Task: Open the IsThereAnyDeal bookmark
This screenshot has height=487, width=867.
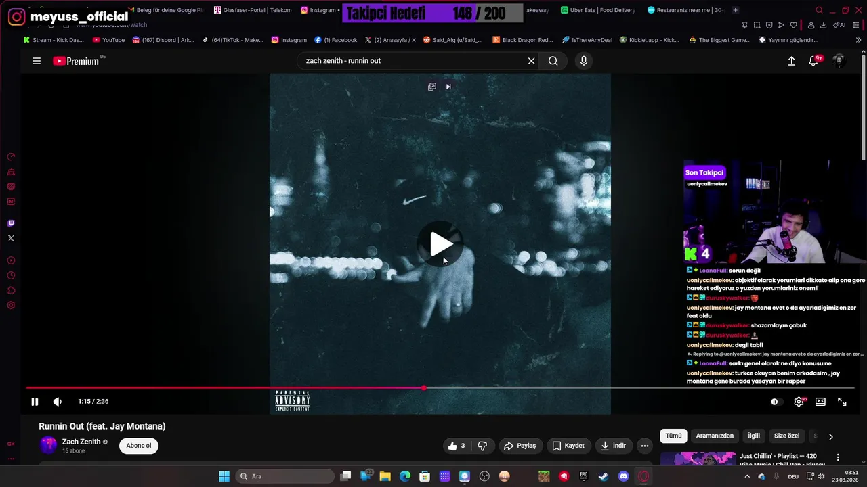Action: point(587,40)
